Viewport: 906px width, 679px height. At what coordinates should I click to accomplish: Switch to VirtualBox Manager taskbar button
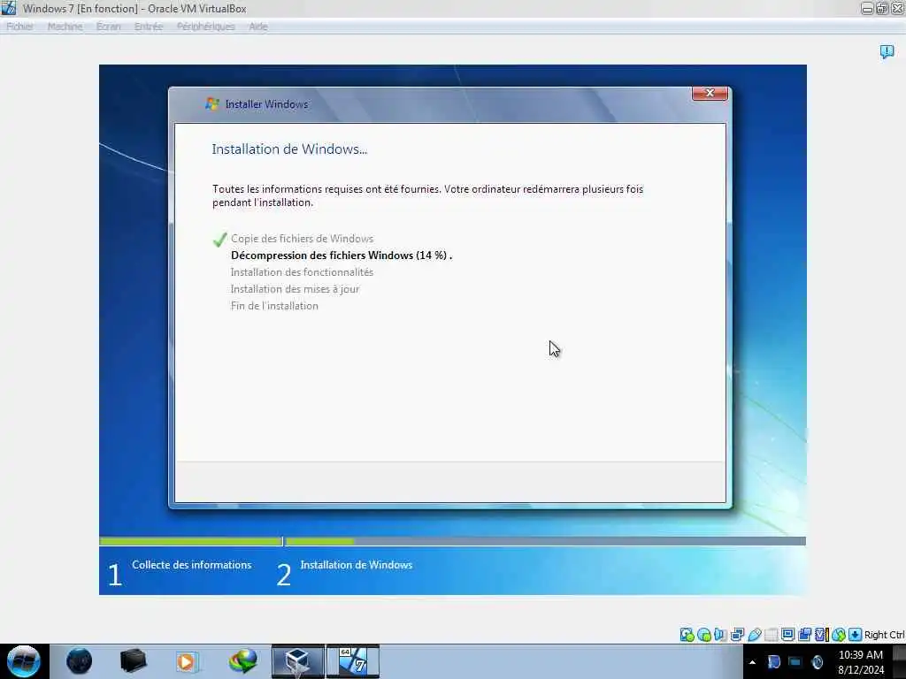click(x=298, y=661)
